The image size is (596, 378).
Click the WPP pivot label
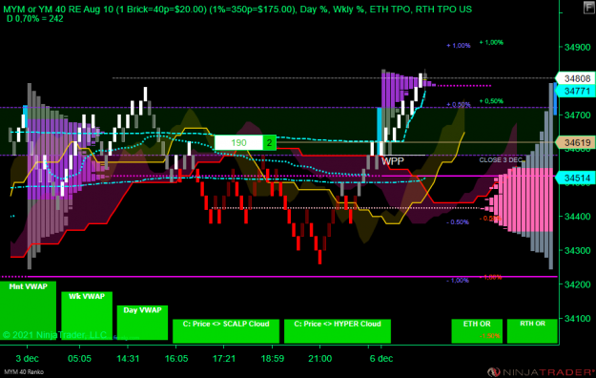393,161
